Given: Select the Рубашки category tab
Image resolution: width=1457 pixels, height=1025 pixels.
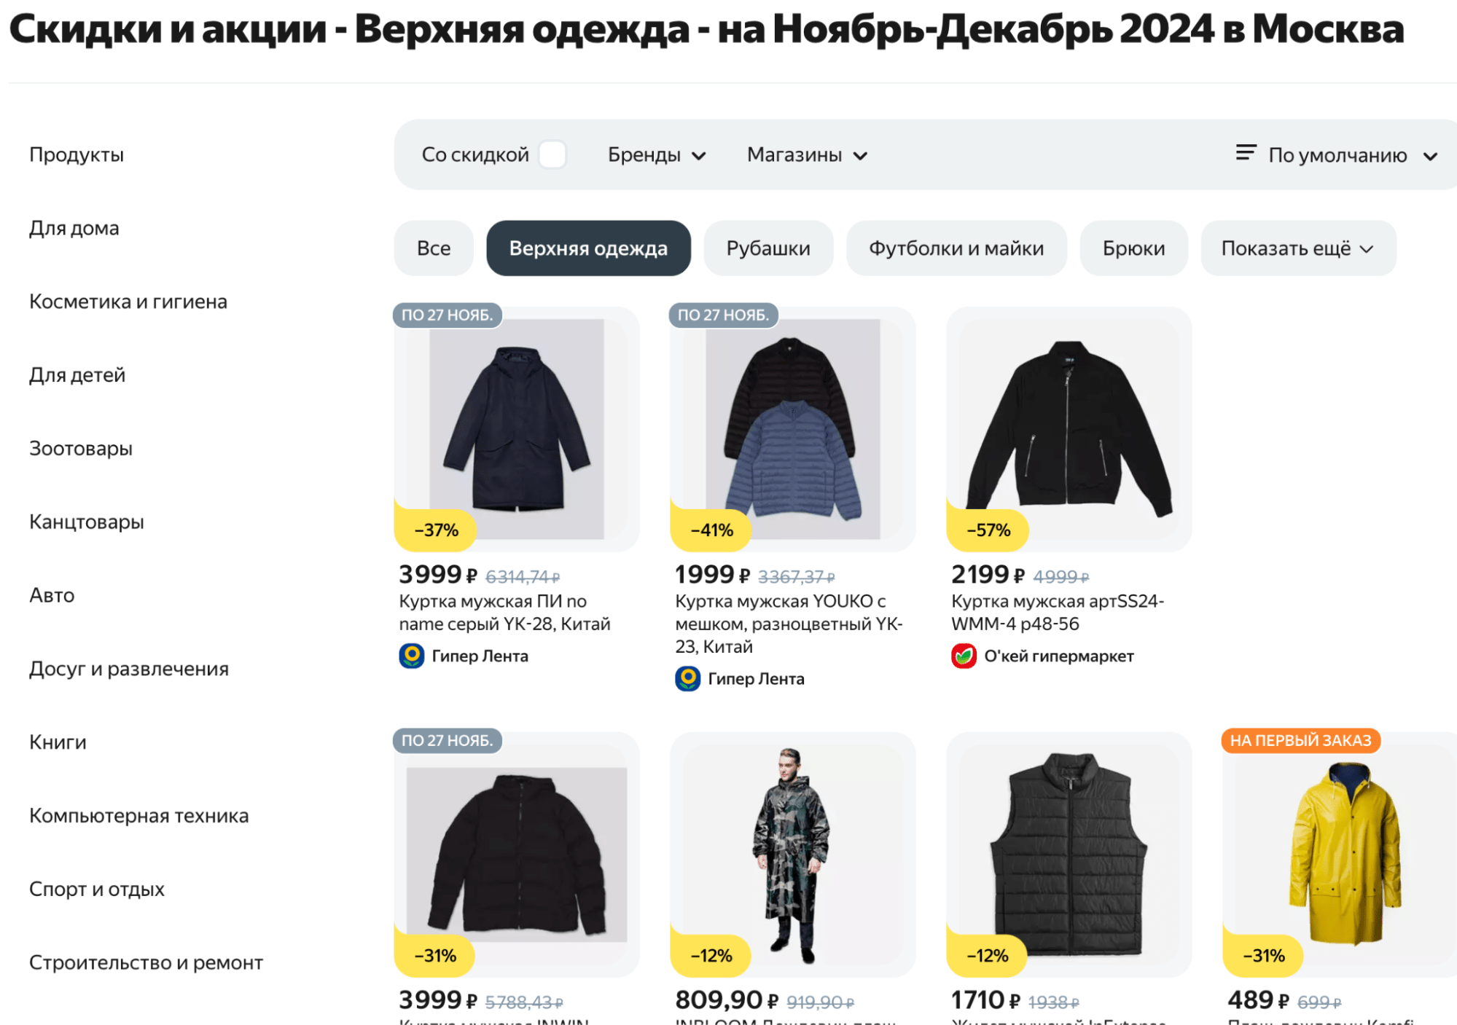Looking at the screenshot, I should click(x=767, y=248).
